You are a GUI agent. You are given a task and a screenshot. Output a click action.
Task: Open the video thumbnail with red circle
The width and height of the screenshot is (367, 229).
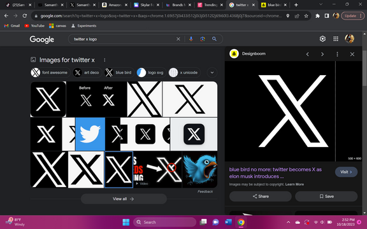pos(157,170)
